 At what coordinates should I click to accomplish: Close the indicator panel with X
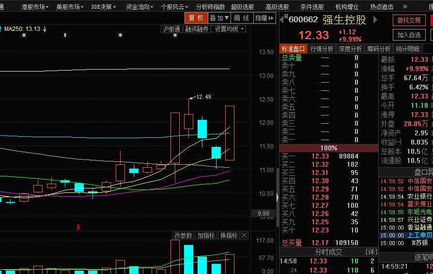point(245,235)
